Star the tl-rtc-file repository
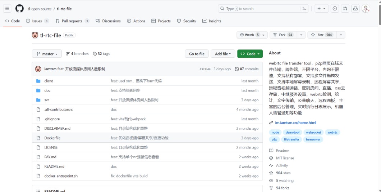381x192 pixels. pyautogui.click(x=321, y=35)
